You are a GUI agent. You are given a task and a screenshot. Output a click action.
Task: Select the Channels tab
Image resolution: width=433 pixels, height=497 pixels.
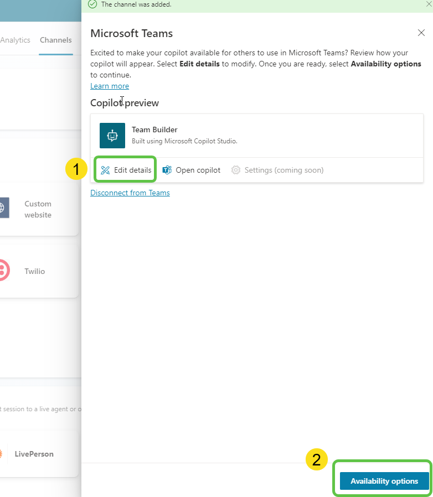55,40
